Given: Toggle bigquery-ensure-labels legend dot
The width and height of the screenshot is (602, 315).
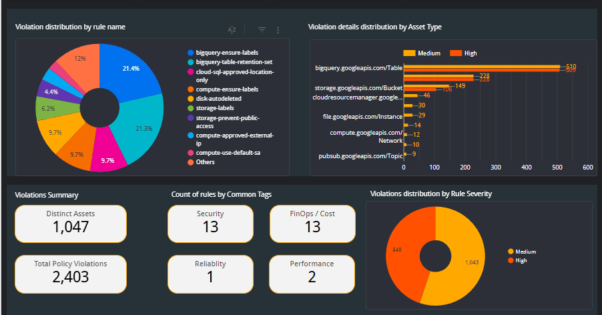Looking at the screenshot, I should pyautogui.click(x=190, y=52).
